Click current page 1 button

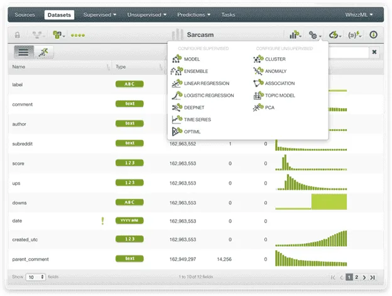[x=349, y=277]
